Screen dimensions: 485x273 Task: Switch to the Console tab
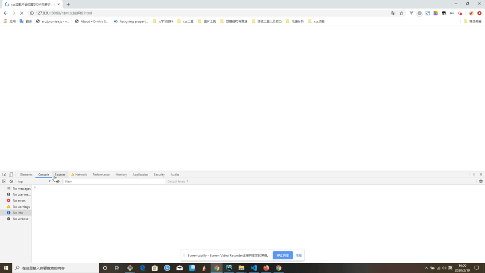[x=43, y=175]
